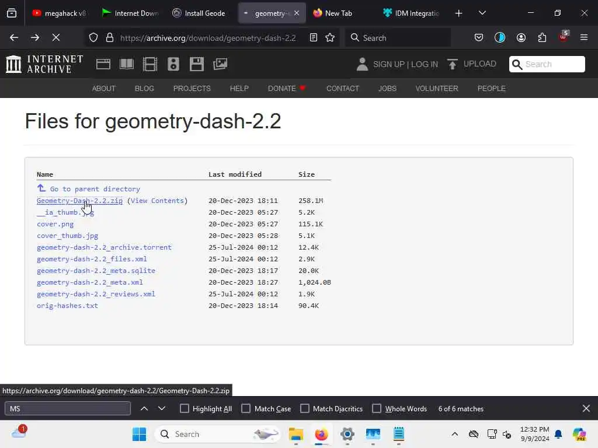Toggle the Whole Words checkbox
Screen dimensions: 598x448
click(377, 408)
